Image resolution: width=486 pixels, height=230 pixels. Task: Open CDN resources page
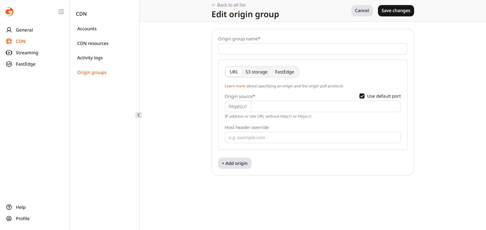[x=93, y=43]
